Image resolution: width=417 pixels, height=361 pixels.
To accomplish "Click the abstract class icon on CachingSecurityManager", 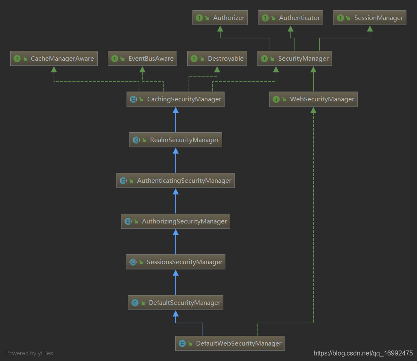I will (x=133, y=99).
